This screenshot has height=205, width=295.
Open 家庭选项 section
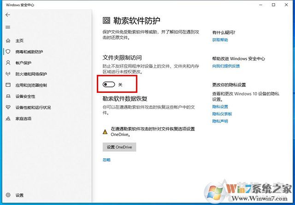point(24,119)
